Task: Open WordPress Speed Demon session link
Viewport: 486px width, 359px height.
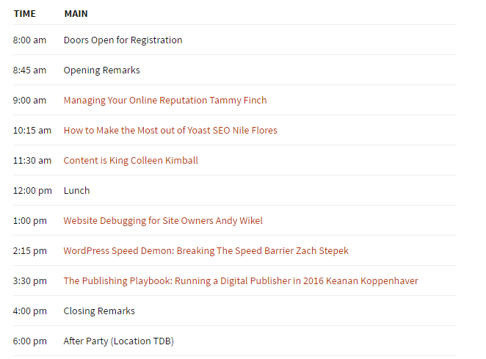Action: click(206, 251)
